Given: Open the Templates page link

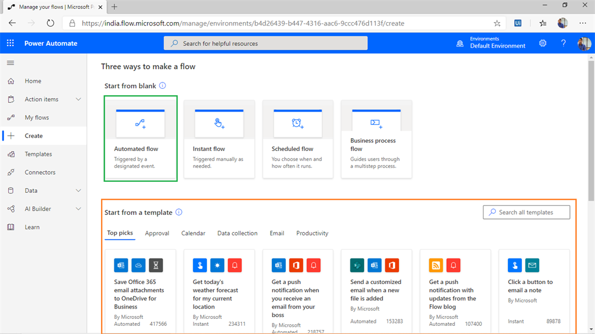Looking at the screenshot, I should (38, 154).
